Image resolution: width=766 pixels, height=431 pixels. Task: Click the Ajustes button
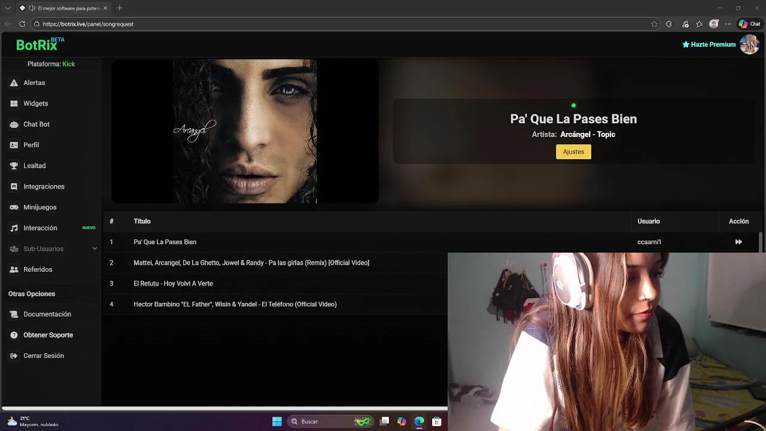(573, 152)
